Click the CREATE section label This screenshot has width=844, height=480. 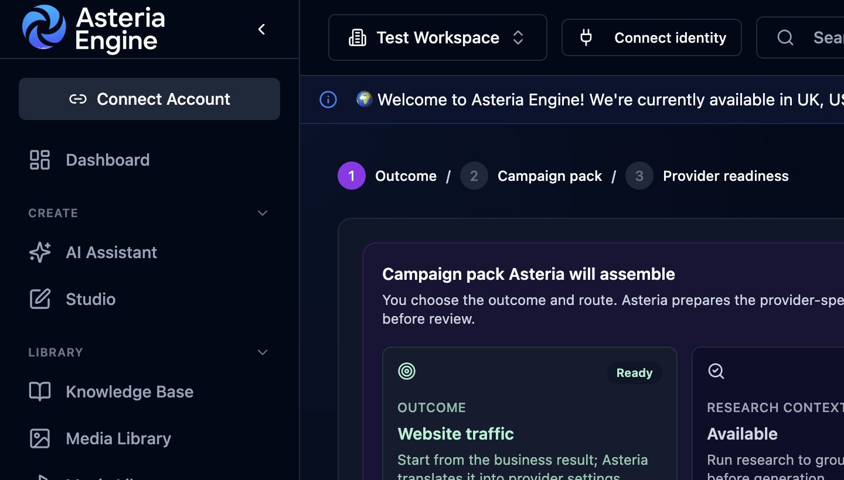click(53, 213)
